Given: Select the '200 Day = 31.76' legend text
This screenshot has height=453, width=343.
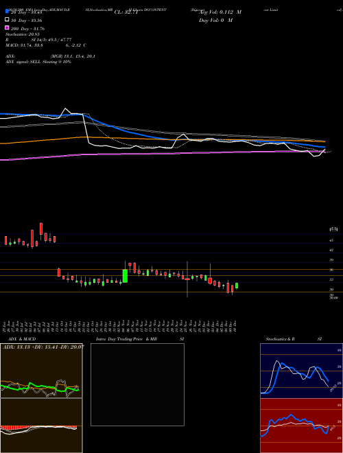Looking at the screenshot, I should 27,29.
